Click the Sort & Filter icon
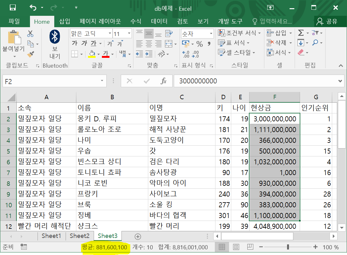Viewport: 347px width, 255px height. pyautogui.click(x=315, y=33)
